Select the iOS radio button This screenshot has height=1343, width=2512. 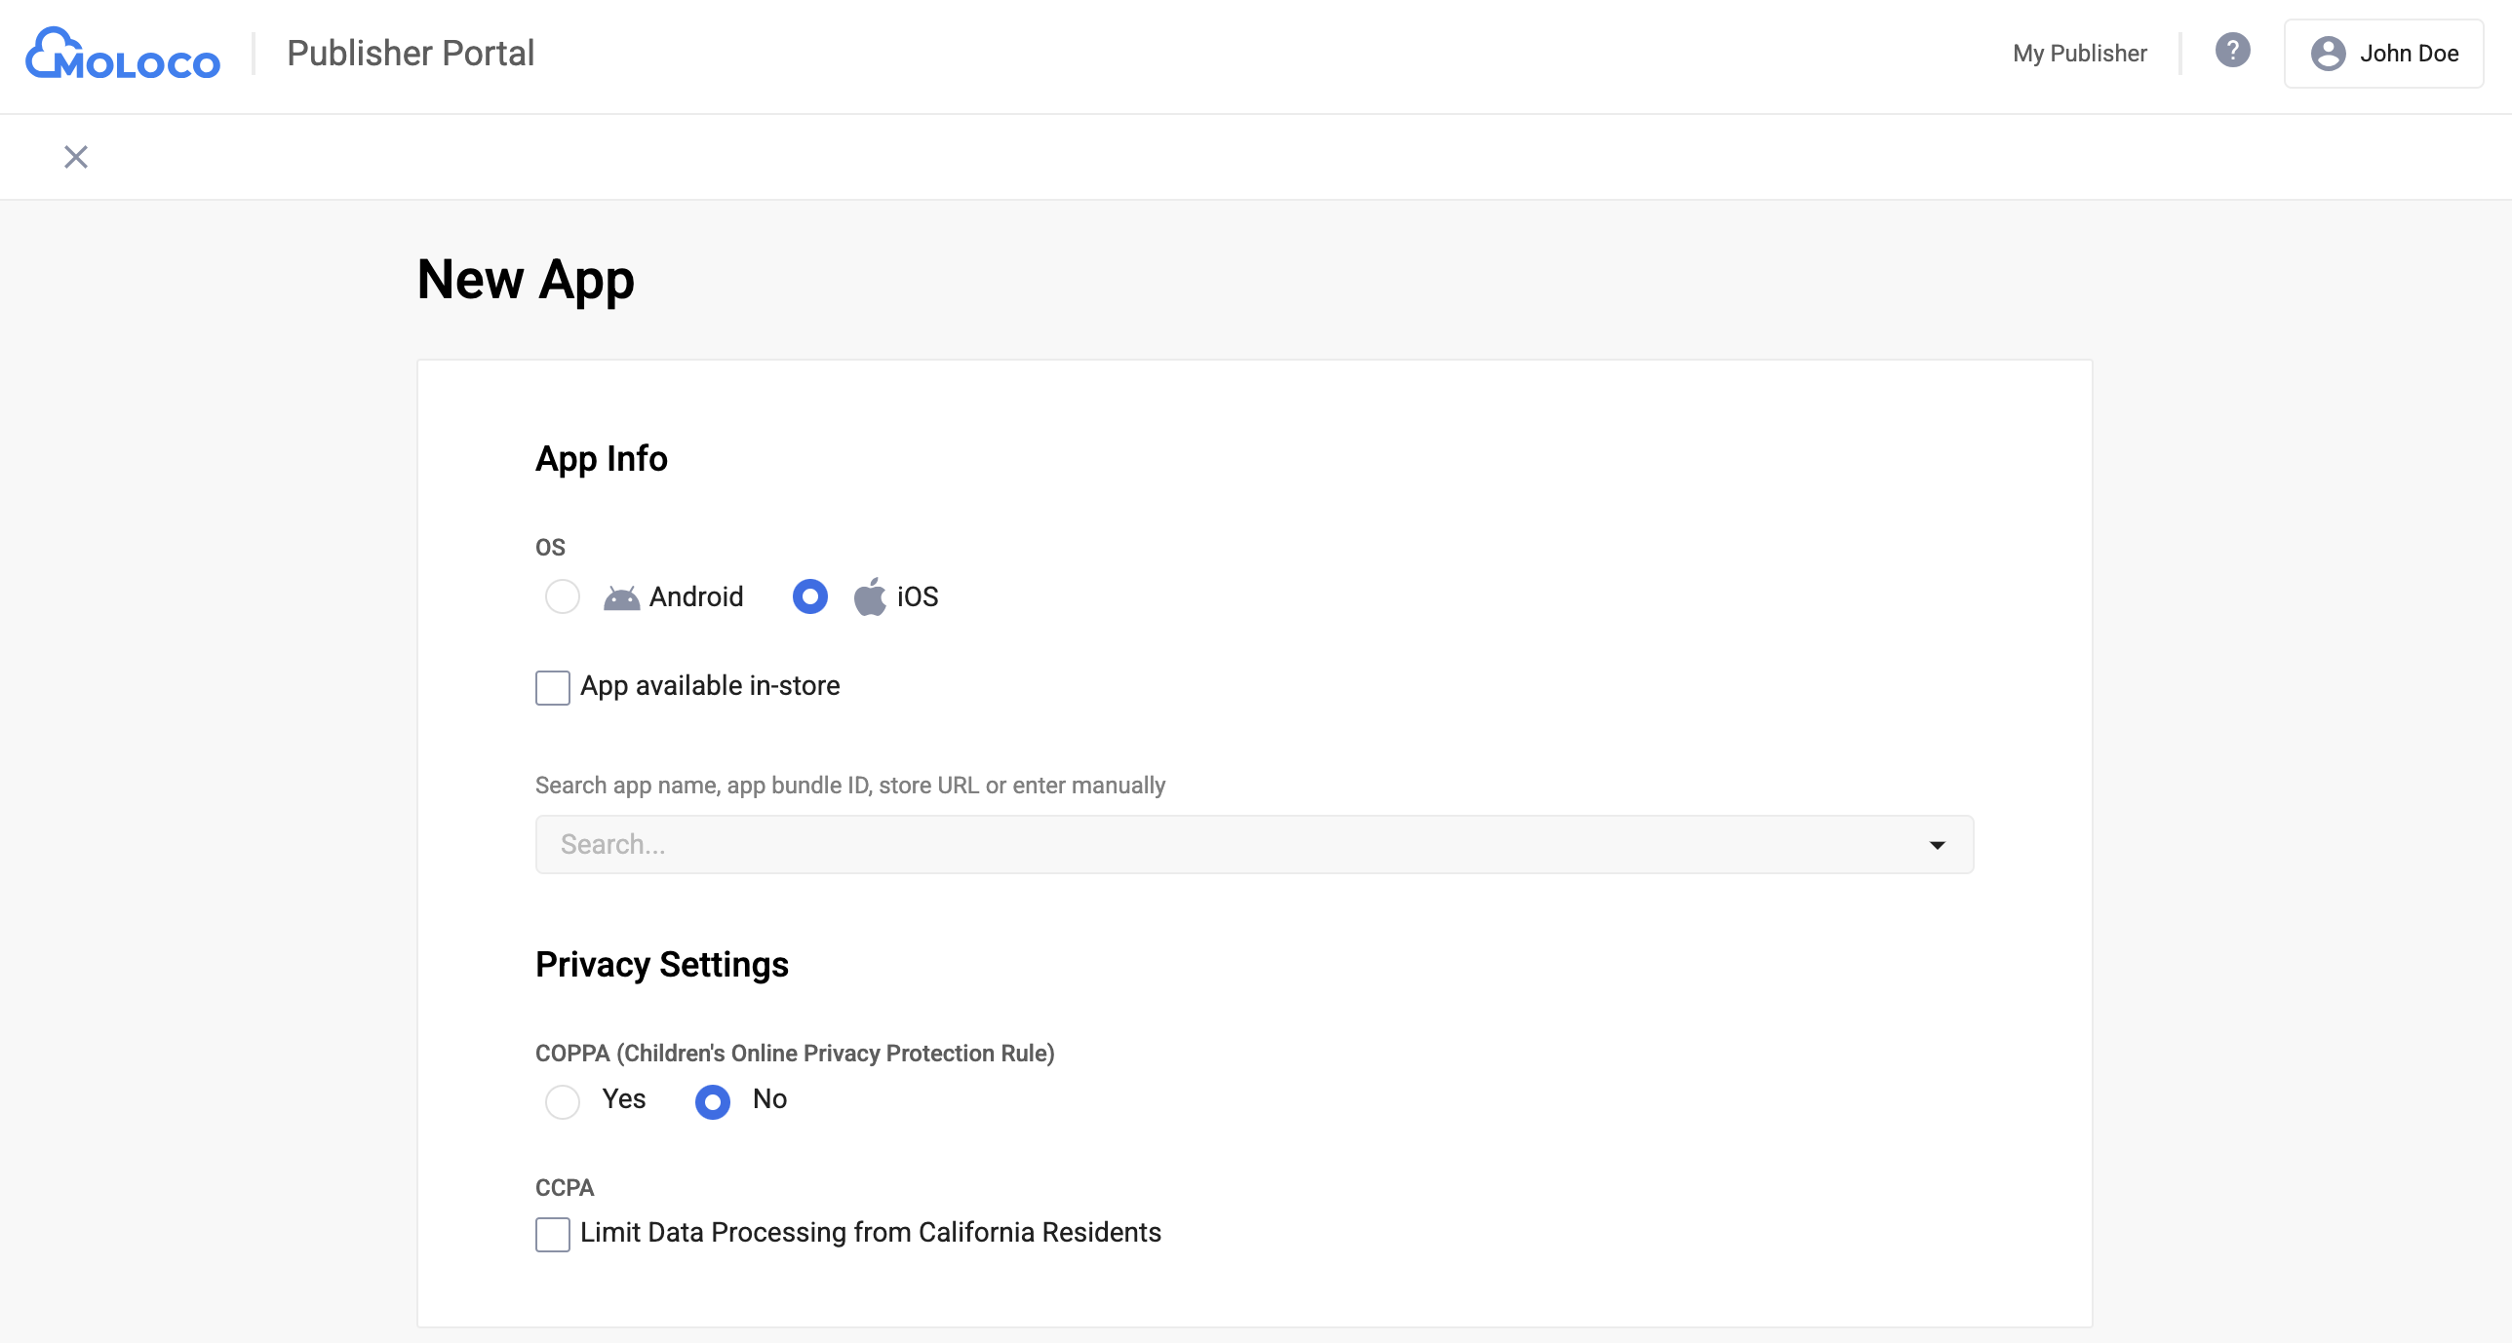(x=809, y=596)
